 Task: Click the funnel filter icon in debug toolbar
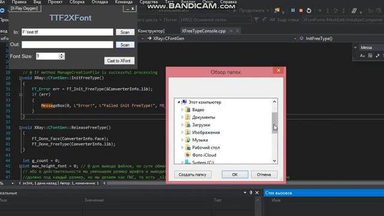pos(256,20)
